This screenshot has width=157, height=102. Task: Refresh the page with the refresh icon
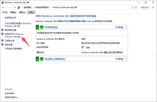[x=136, y=8]
